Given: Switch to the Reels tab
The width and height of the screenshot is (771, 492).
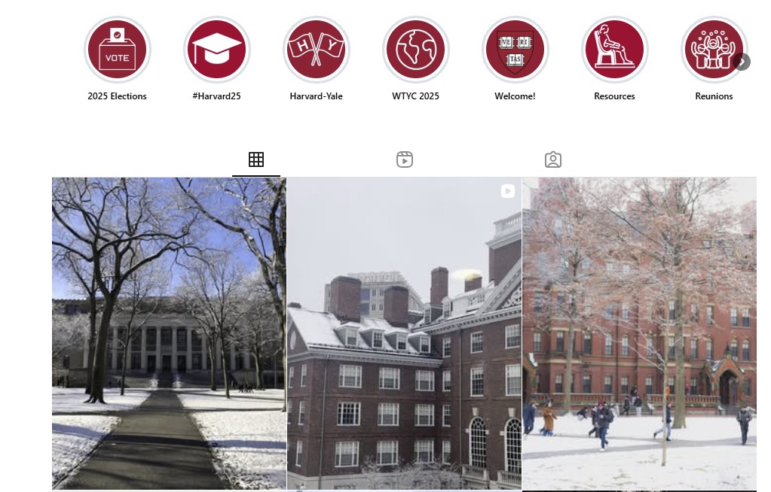Looking at the screenshot, I should 405,159.
